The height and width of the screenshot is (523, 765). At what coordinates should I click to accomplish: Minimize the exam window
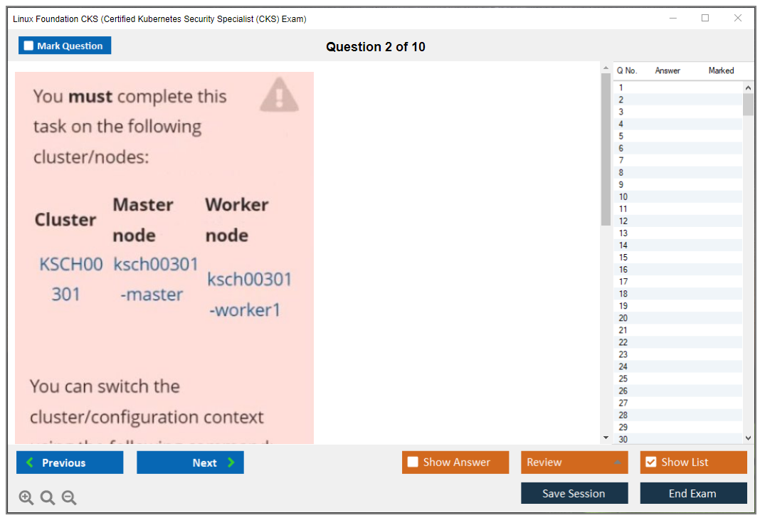coord(672,19)
